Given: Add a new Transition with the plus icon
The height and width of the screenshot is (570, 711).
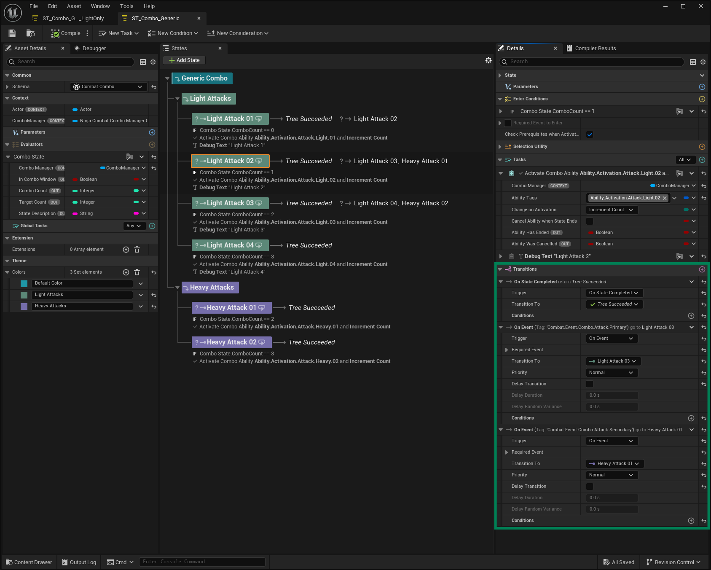Looking at the screenshot, I should (702, 269).
